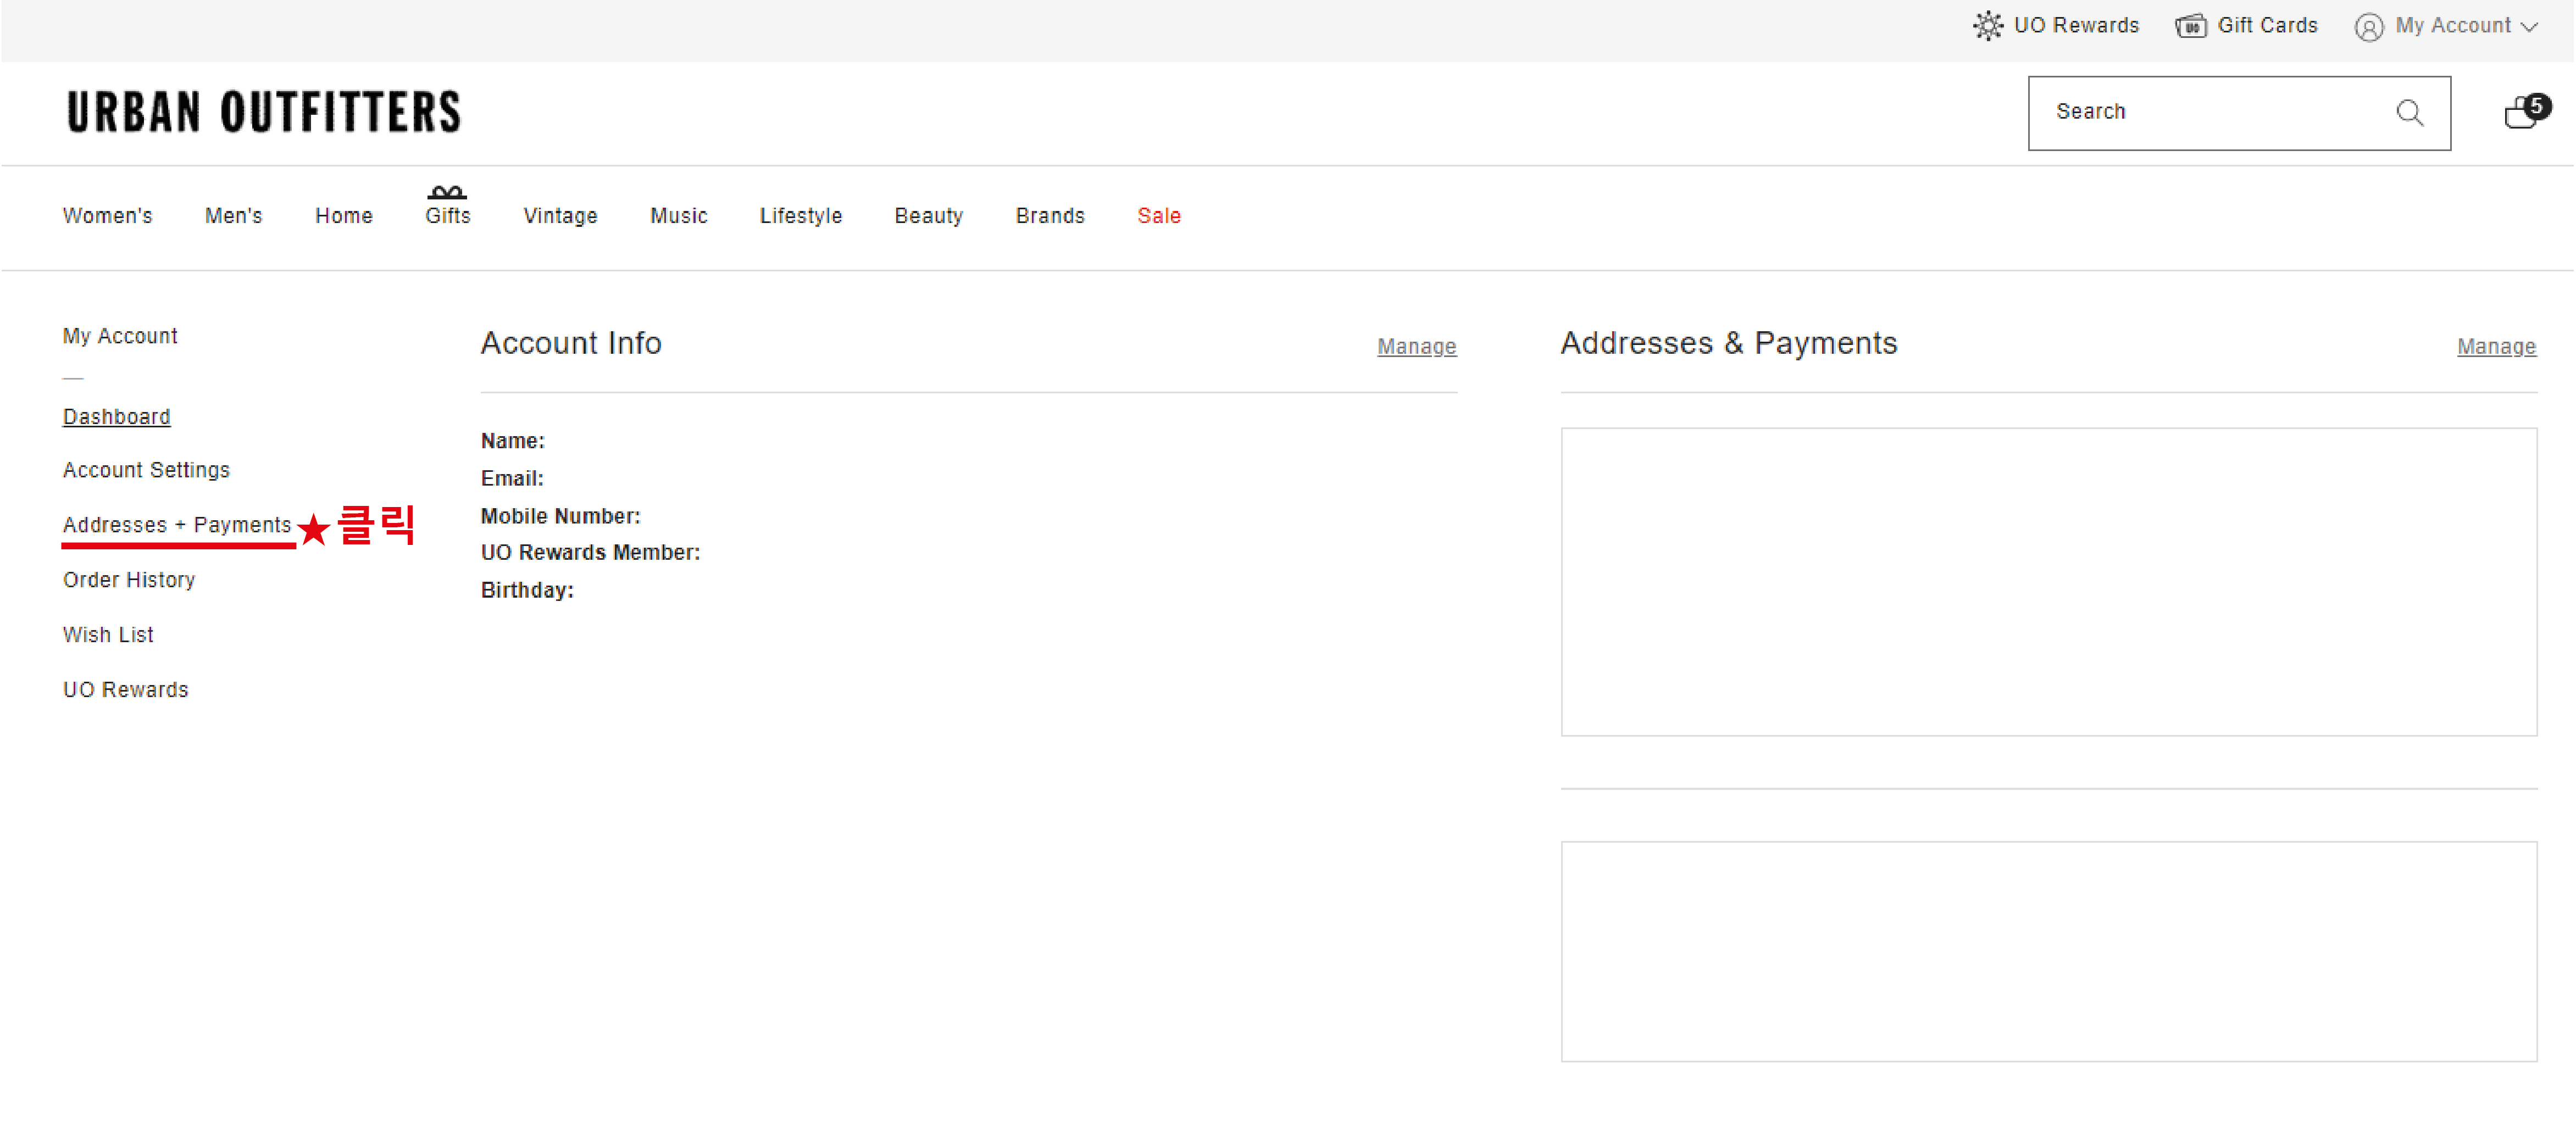
Task: Click the Urban Outfitters logo
Action: (x=264, y=111)
